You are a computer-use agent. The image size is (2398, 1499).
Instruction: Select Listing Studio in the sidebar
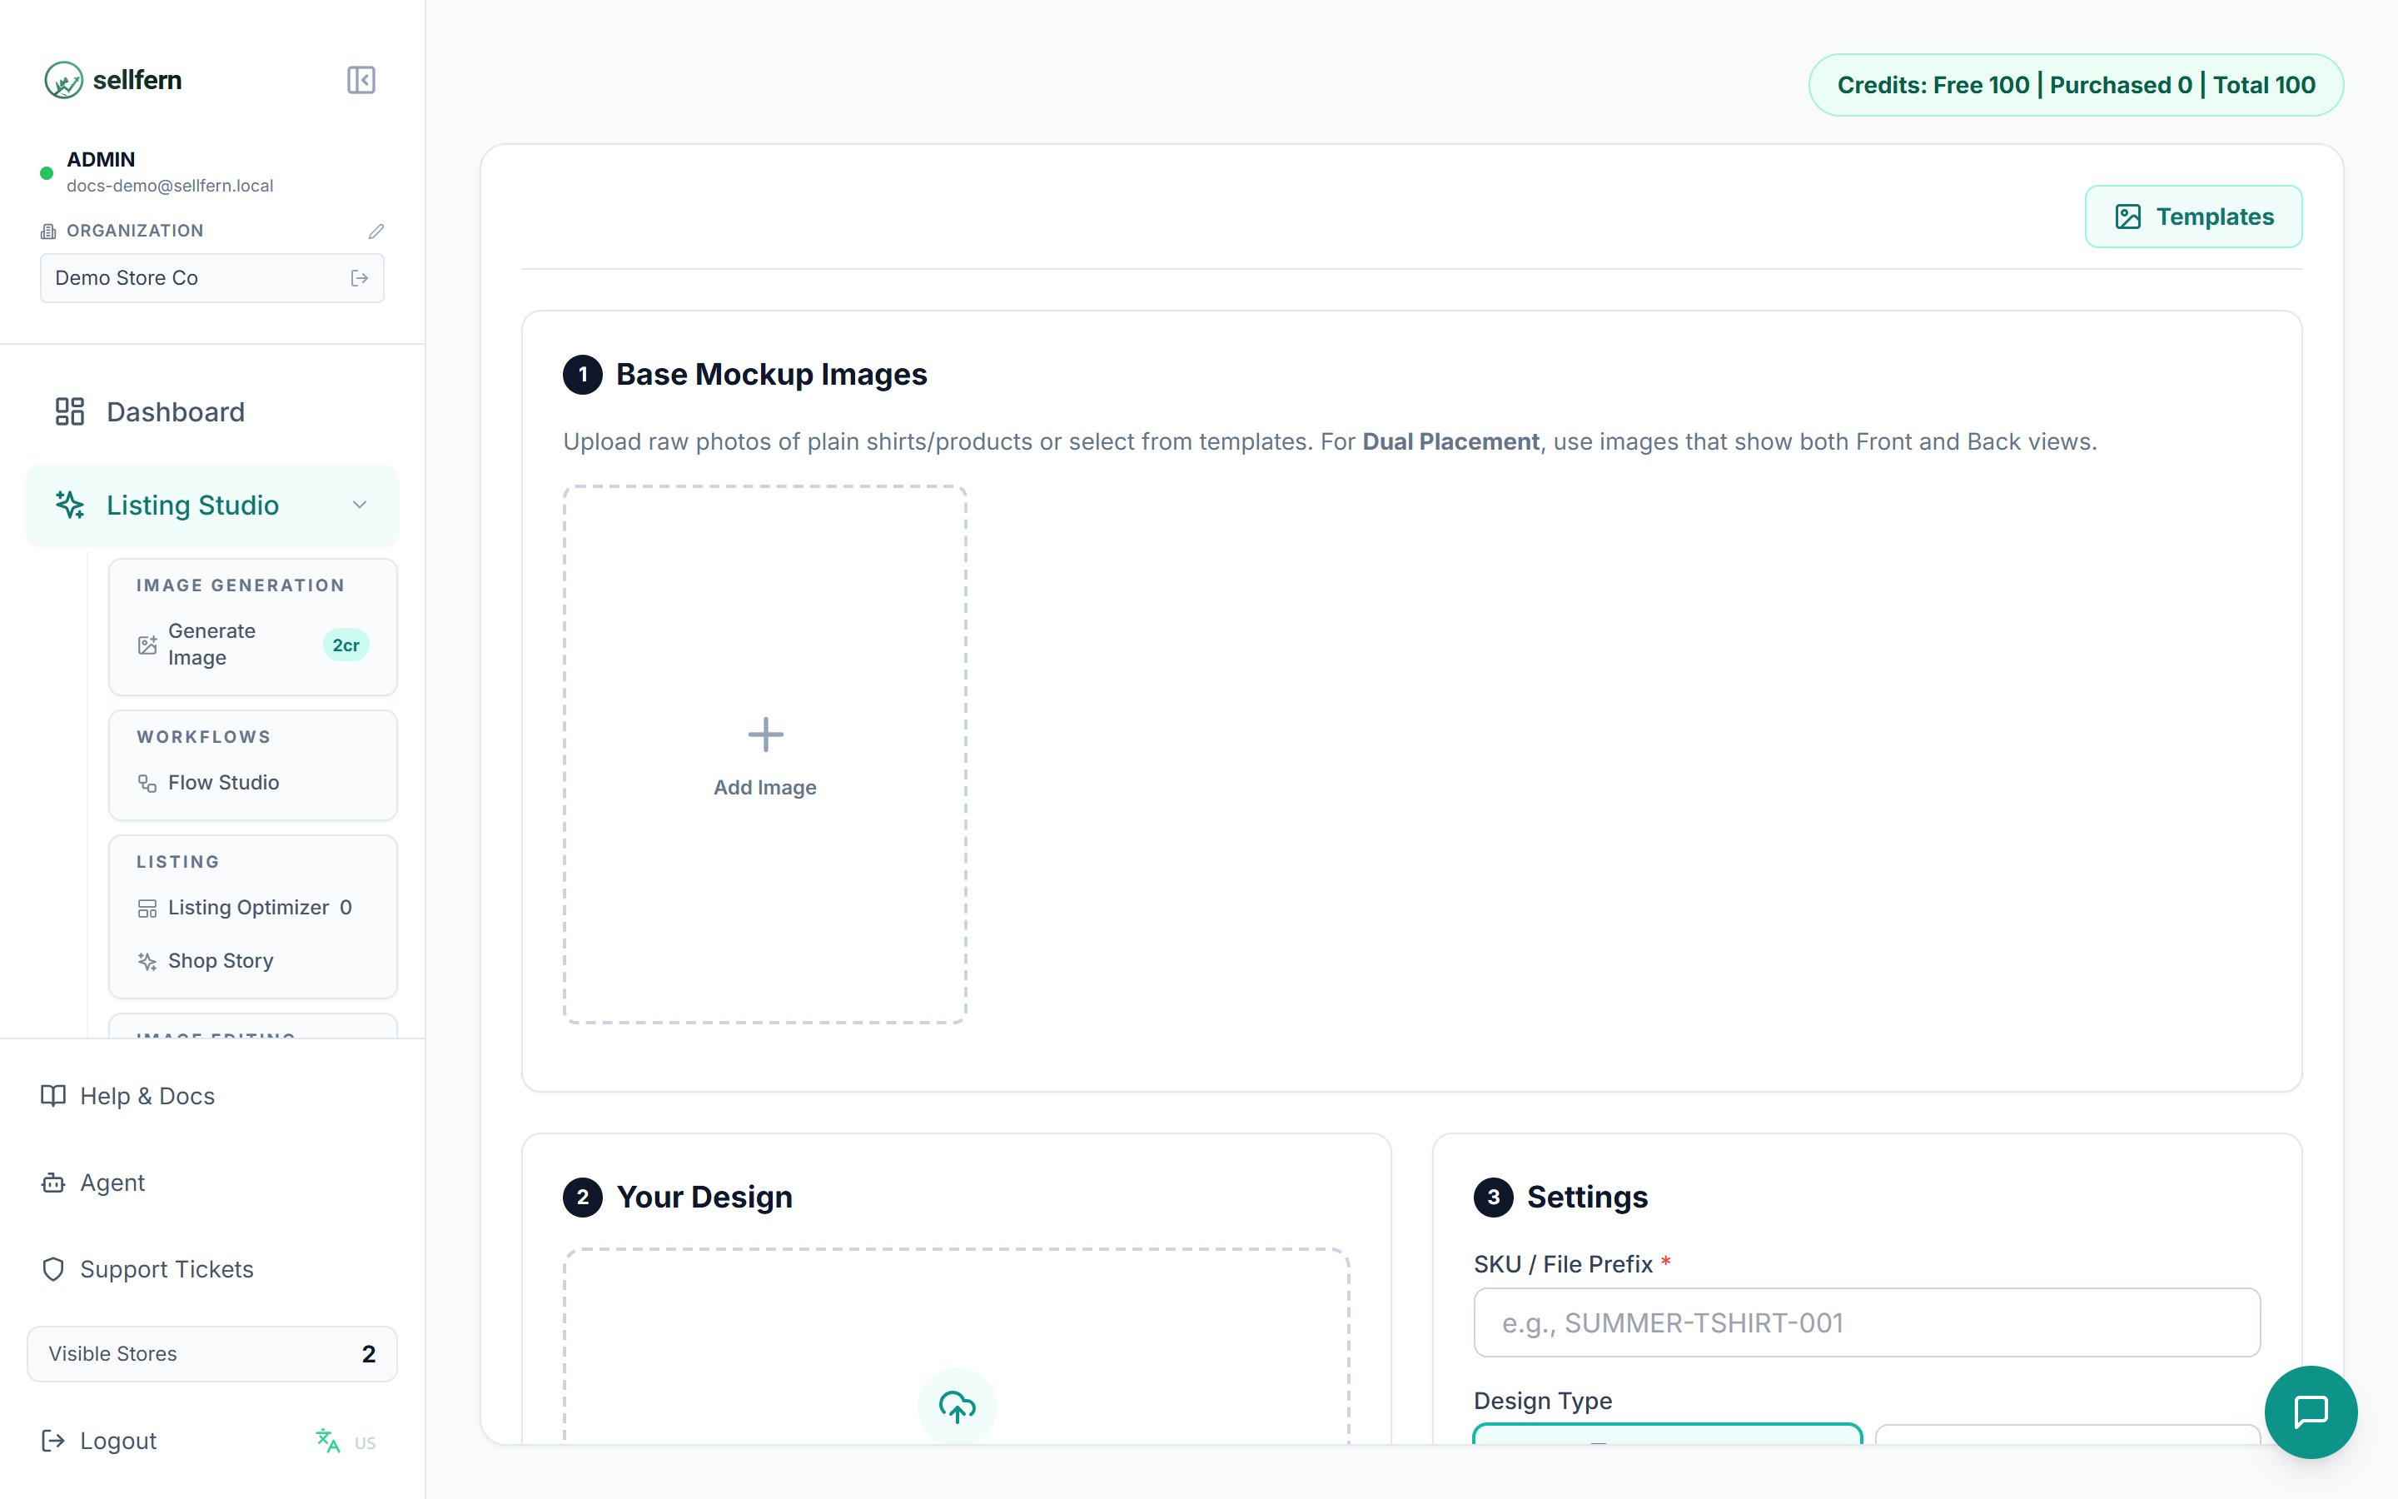click(x=212, y=505)
